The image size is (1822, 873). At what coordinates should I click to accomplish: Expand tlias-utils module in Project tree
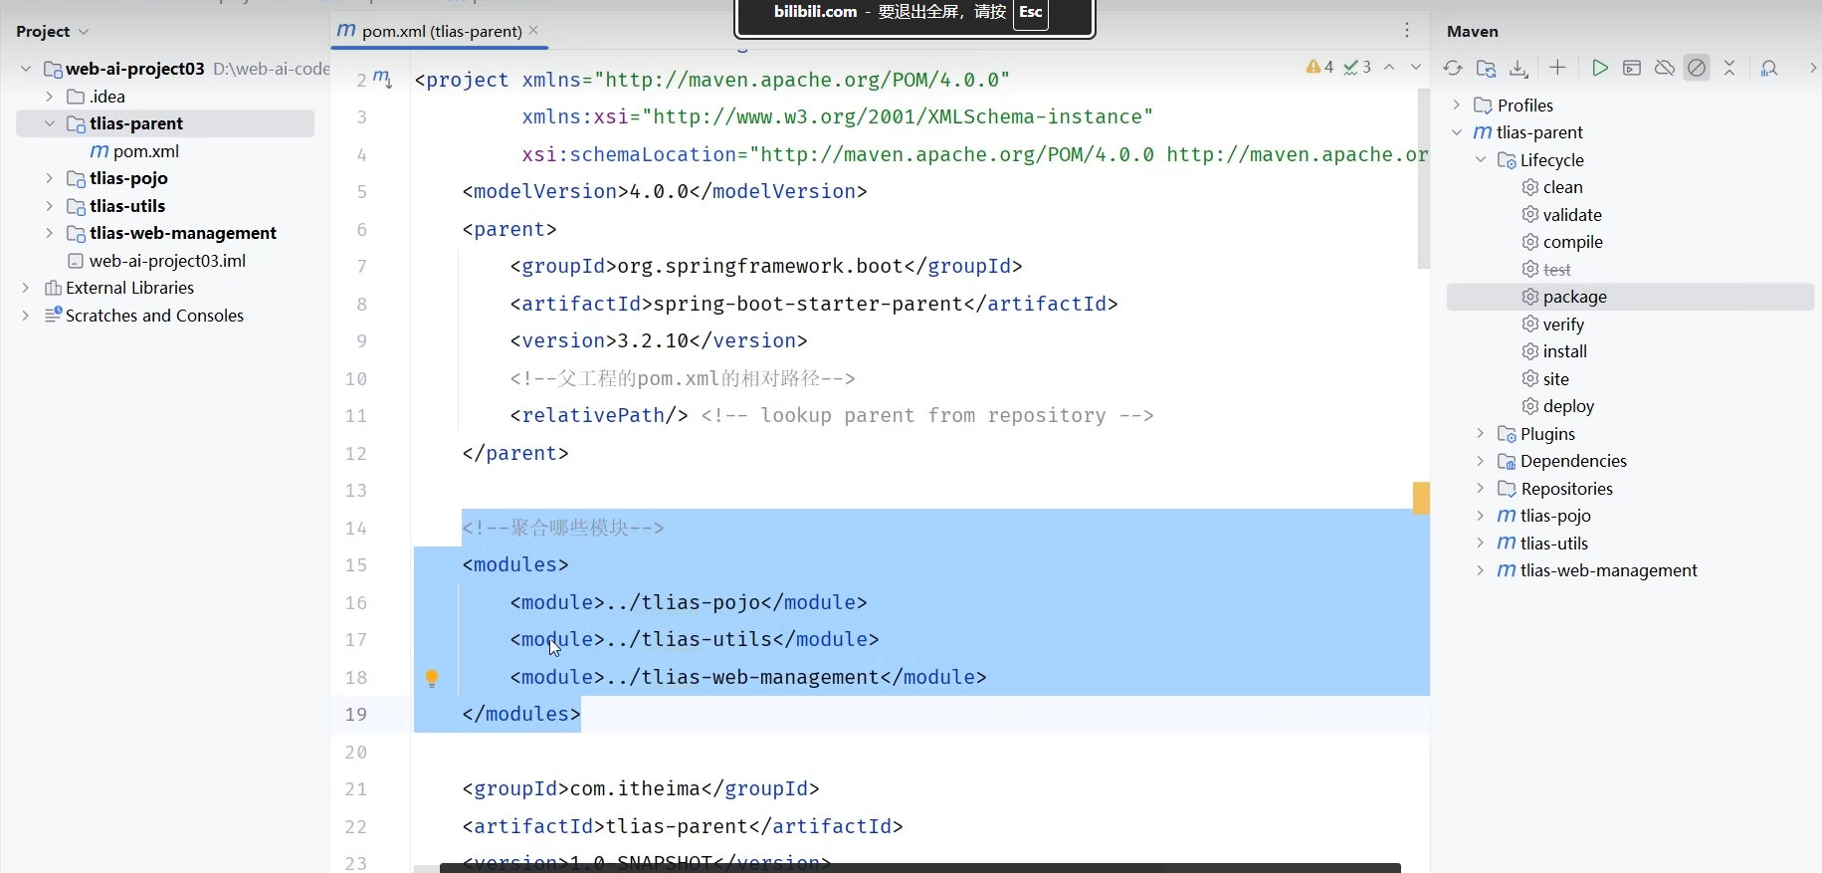coord(49,206)
